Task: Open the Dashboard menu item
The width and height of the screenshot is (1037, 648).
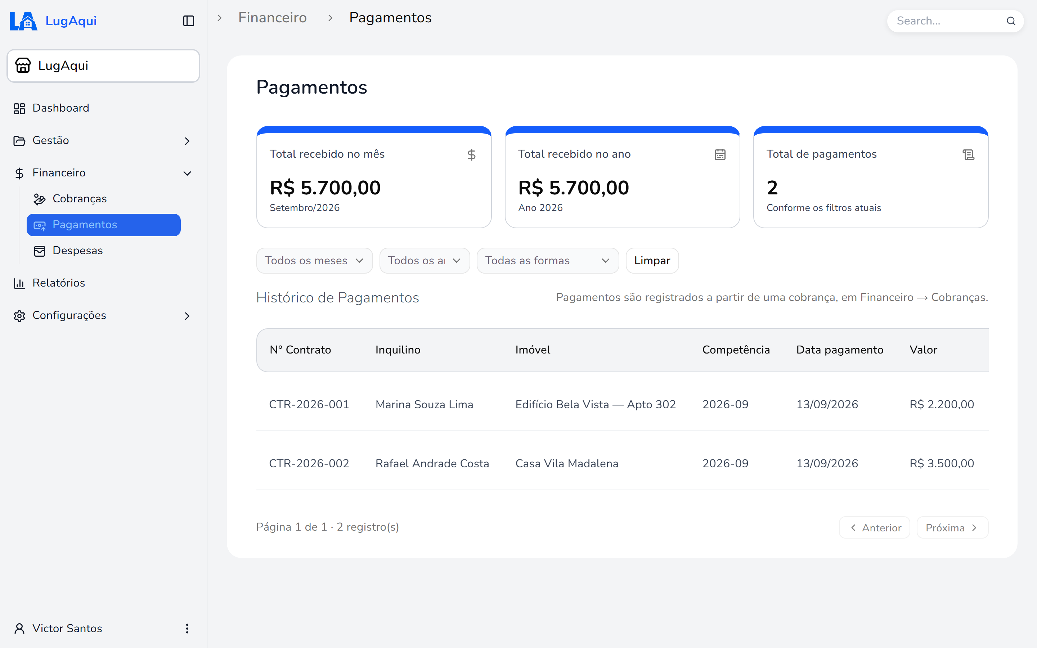Action: pyautogui.click(x=103, y=108)
